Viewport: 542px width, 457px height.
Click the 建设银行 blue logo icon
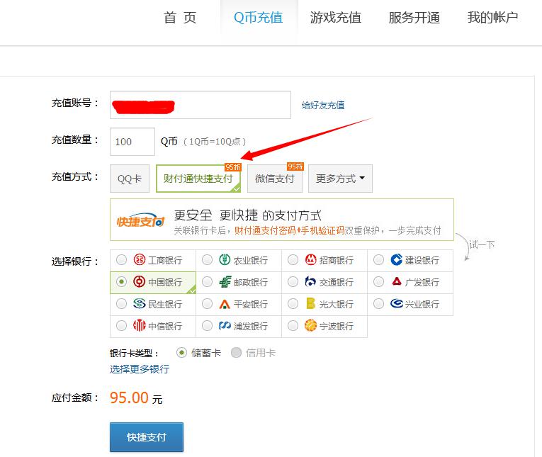397,259
